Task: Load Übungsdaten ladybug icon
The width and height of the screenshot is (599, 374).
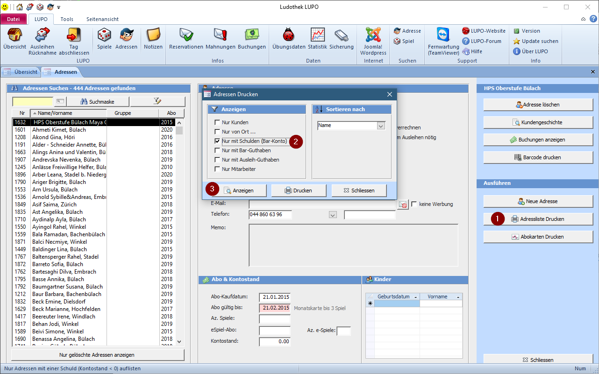Action: pyautogui.click(x=289, y=39)
